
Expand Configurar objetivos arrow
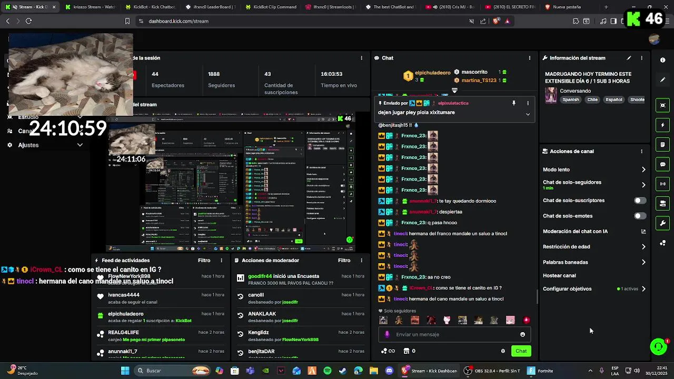[643, 289]
